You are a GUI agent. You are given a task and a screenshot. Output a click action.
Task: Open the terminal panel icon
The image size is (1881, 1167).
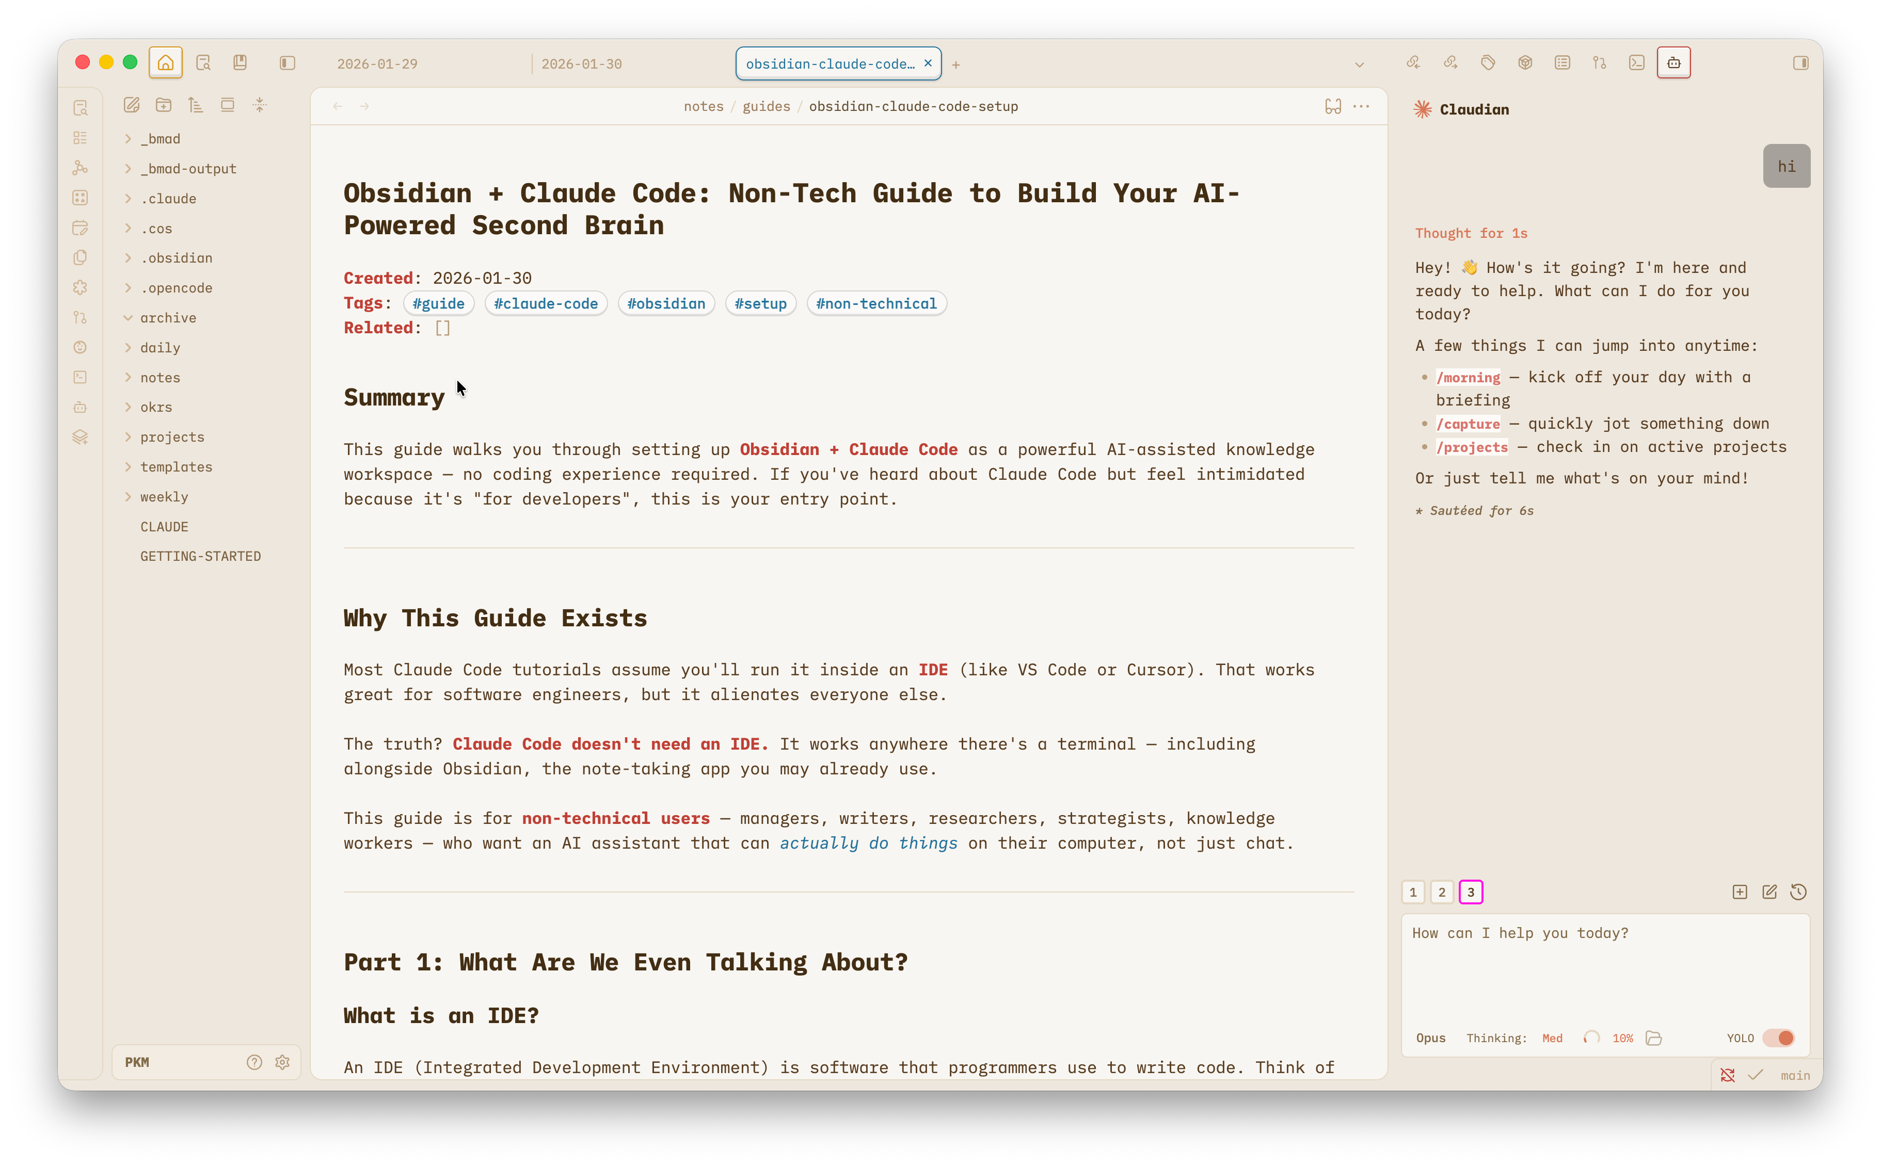click(1636, 63)
